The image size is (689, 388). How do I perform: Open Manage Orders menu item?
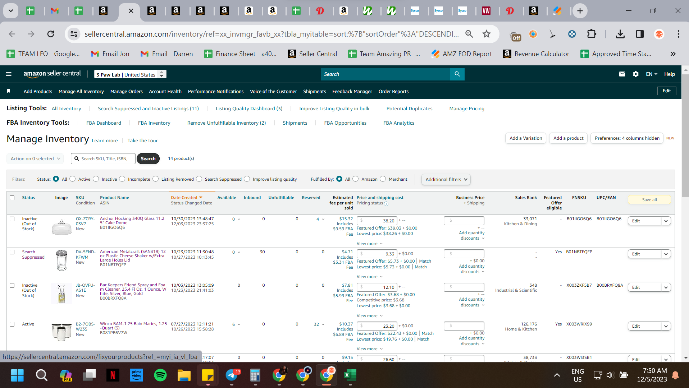pyautogui.click(x=127, y=91)
